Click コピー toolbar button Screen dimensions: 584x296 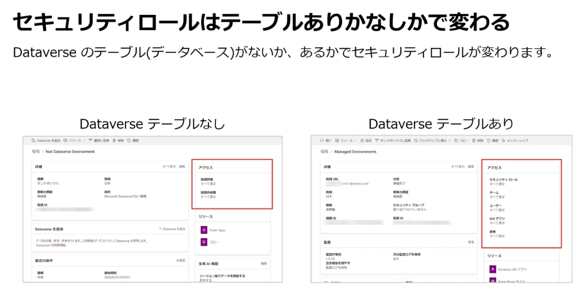pos(462,141)
